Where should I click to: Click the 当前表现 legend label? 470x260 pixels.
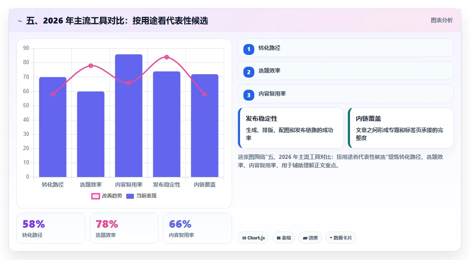click(x=146, y=196)
